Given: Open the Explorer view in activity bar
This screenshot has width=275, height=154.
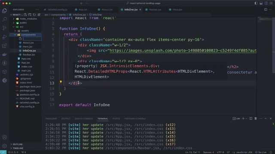Looking at the screenshot, I should pyautogui.click(x=5, y=11).
